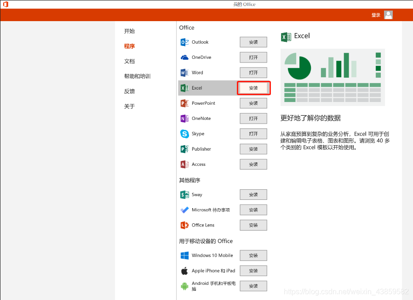Click the 更好地了解你的数据 heading

click(x=310, y=118)
